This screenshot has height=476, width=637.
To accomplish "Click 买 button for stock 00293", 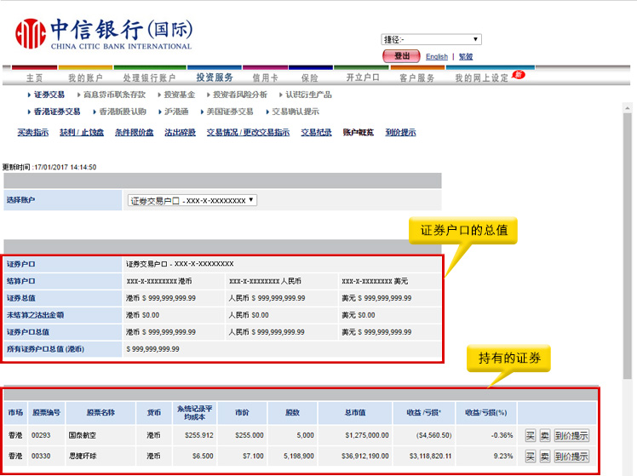I will 530,435.
